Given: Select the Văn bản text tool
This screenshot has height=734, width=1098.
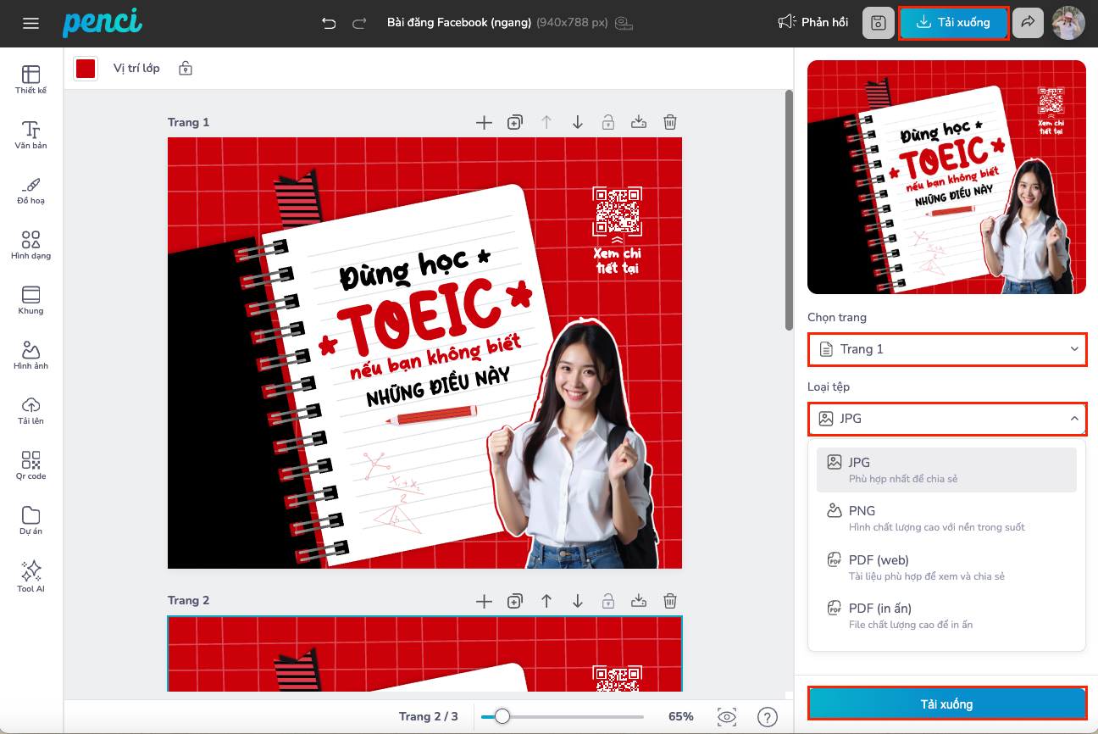Looking at the screenshot, I should click(30, 135).
